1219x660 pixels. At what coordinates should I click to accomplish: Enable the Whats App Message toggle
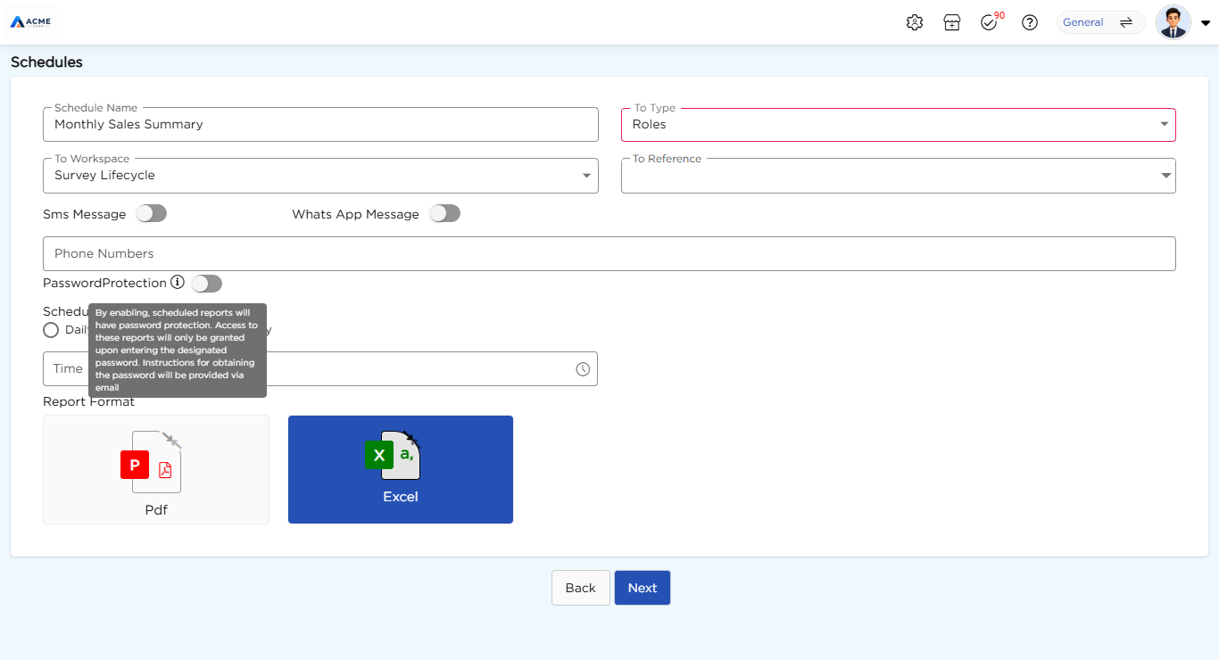coord(445,214)
